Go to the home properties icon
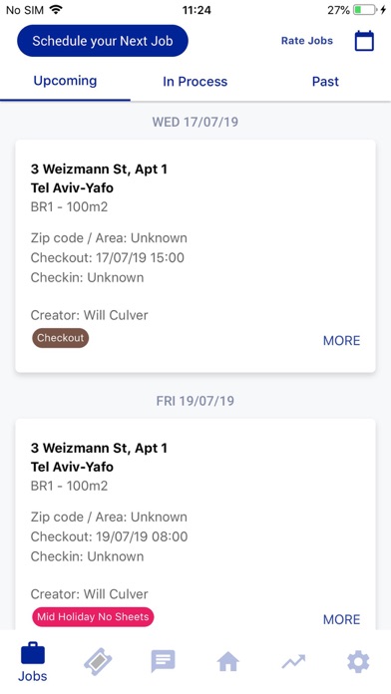The image size is (391, 694). coord(228,662)
